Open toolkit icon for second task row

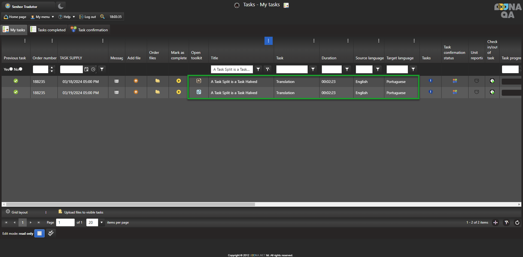coord(199,92)
